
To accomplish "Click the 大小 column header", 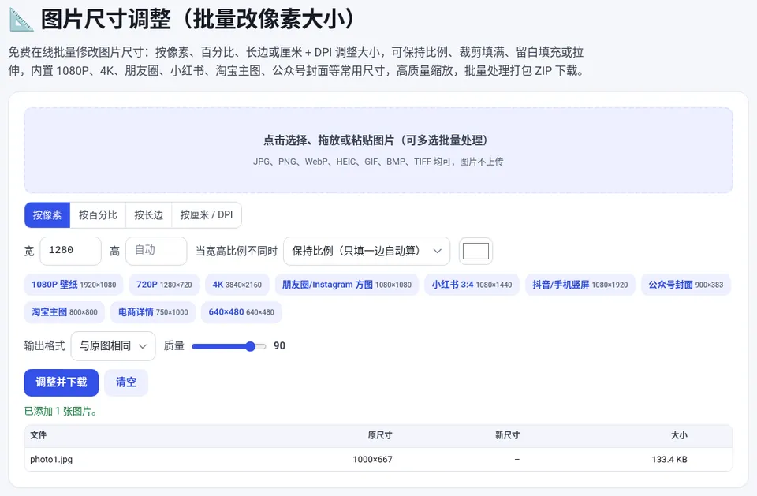I will coord(679,435).
